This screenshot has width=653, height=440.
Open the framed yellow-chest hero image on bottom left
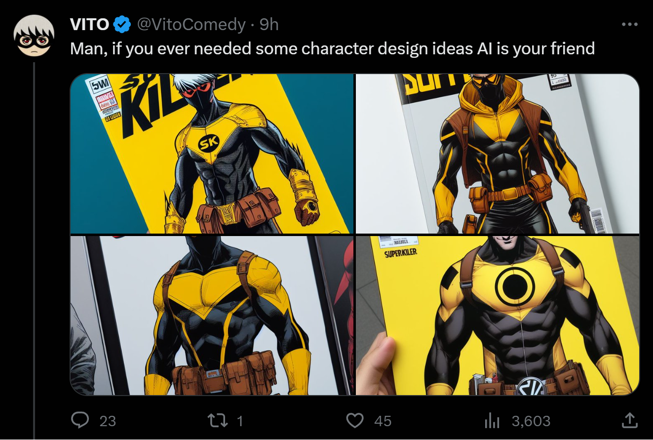(x=212, y=316)
